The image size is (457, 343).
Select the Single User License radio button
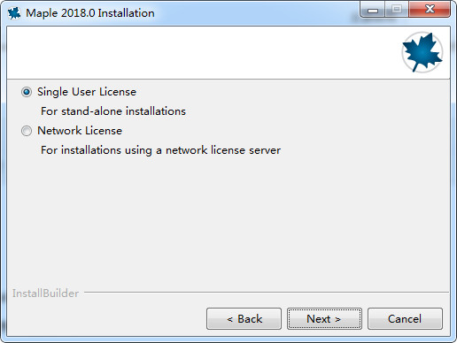(27, 92)
